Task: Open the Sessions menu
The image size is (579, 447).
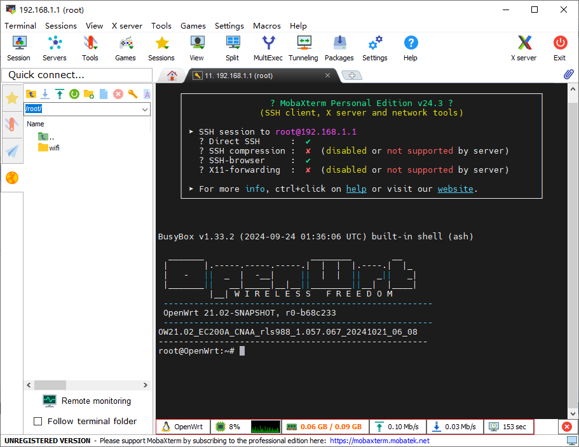Action: pyautogui.click(x=61, y=26)
